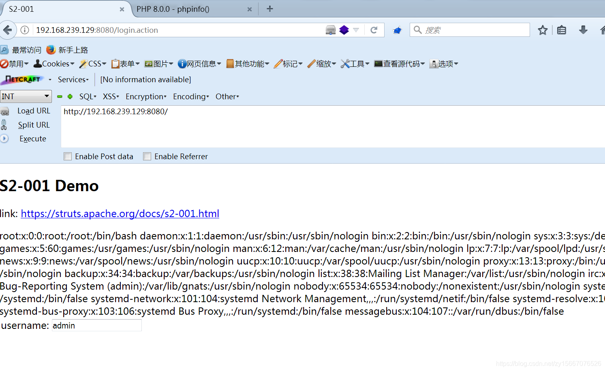Click the Netcraft logo
The width and height of the screenshot is (605, 371).
point(23,79)
